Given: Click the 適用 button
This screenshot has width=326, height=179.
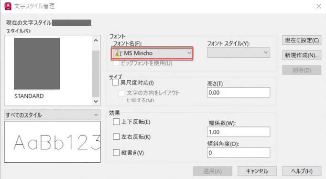Looking at the screenshot, I should pyautogui.click(x=213, y=171).
